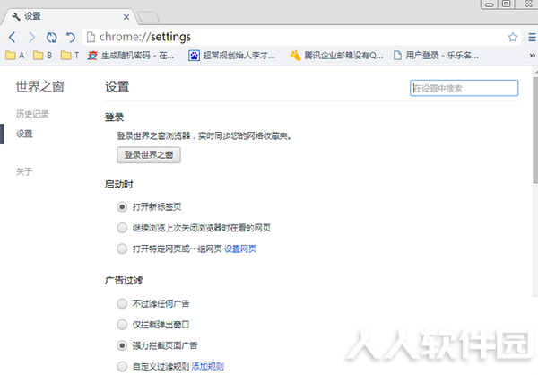Maximize the browser window
The height and width of the screenshot is (375, 538).
coord(507,4)
